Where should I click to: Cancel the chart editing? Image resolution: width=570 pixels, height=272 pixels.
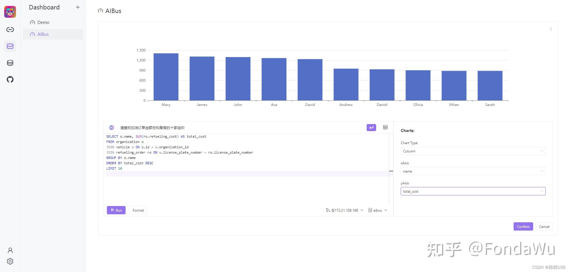(x=544, y=226)
